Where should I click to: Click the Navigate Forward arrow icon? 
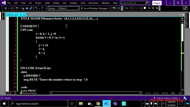12,8
